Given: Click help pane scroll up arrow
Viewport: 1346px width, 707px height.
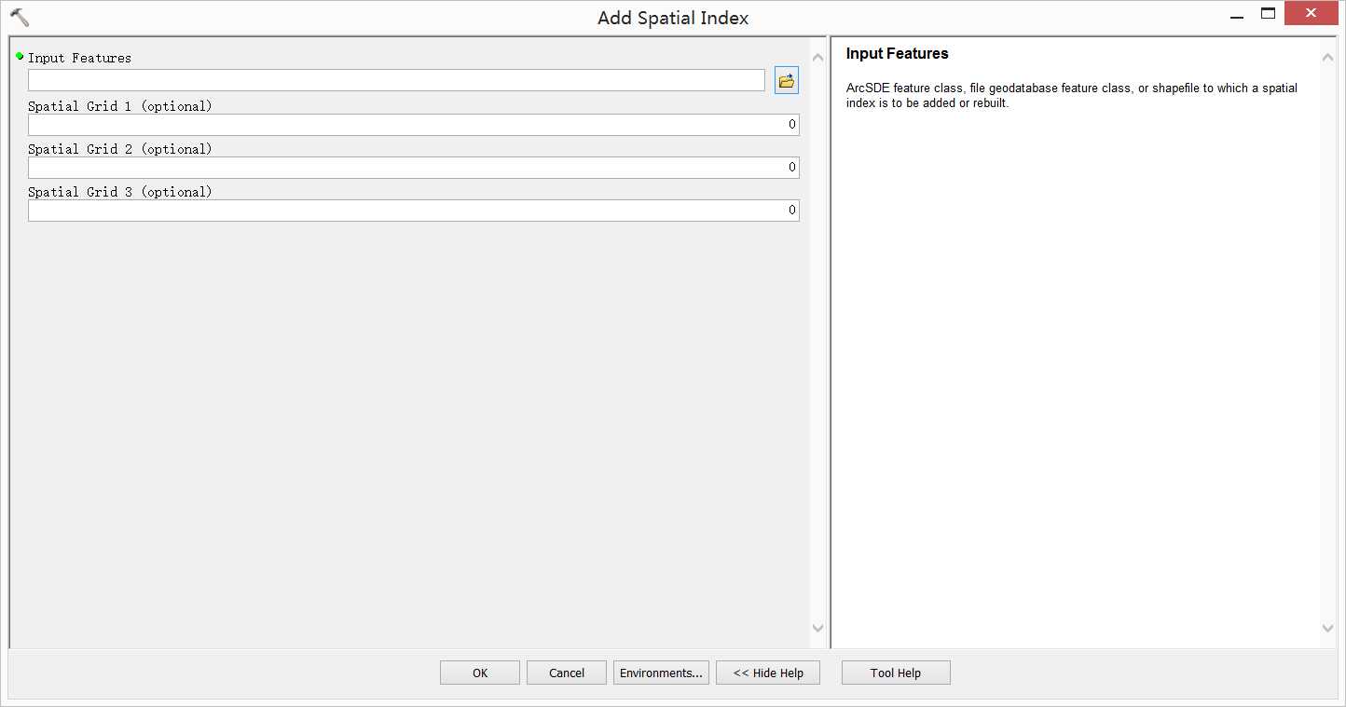Looking at the screenshot, I should click(x=1328, y=58).
